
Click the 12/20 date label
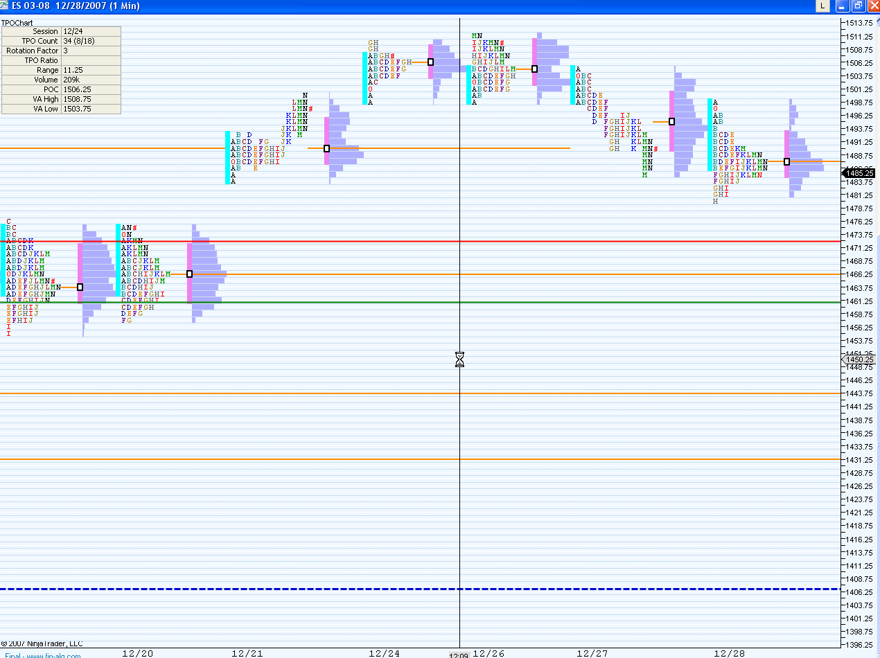tap(137, 653)
